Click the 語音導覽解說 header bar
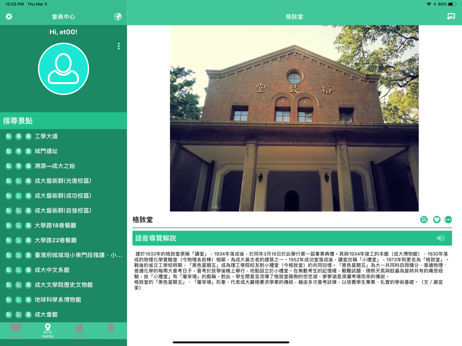The width and height of the screenshot is (462, 346). (292, 238)
